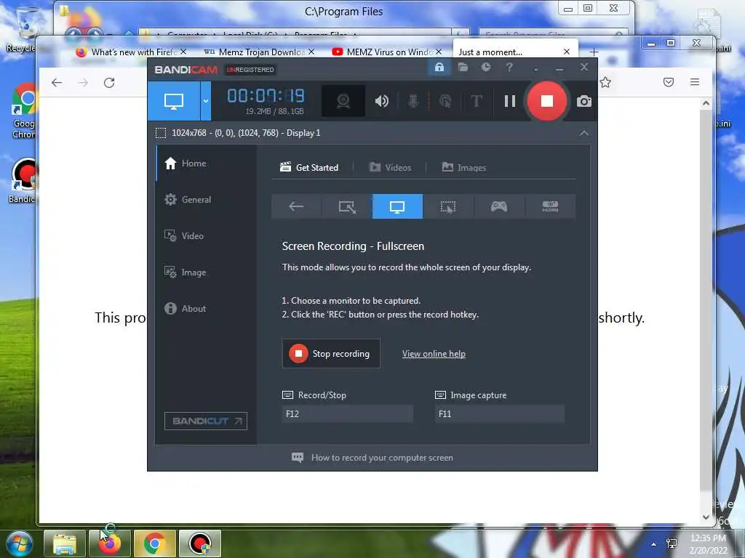Image resolution: width=745 pixels, height=558 pixels.
Task: Select the game recording gamepad icon
Action: [499, 206]
